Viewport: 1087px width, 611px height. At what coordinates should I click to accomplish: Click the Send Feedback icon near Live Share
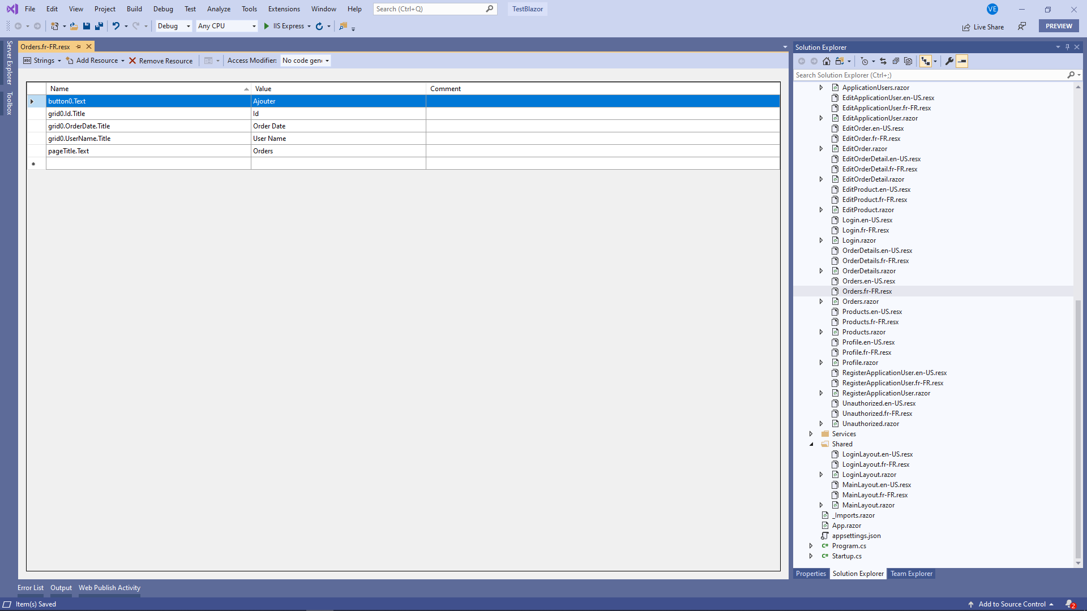[x=1022, y=26]
